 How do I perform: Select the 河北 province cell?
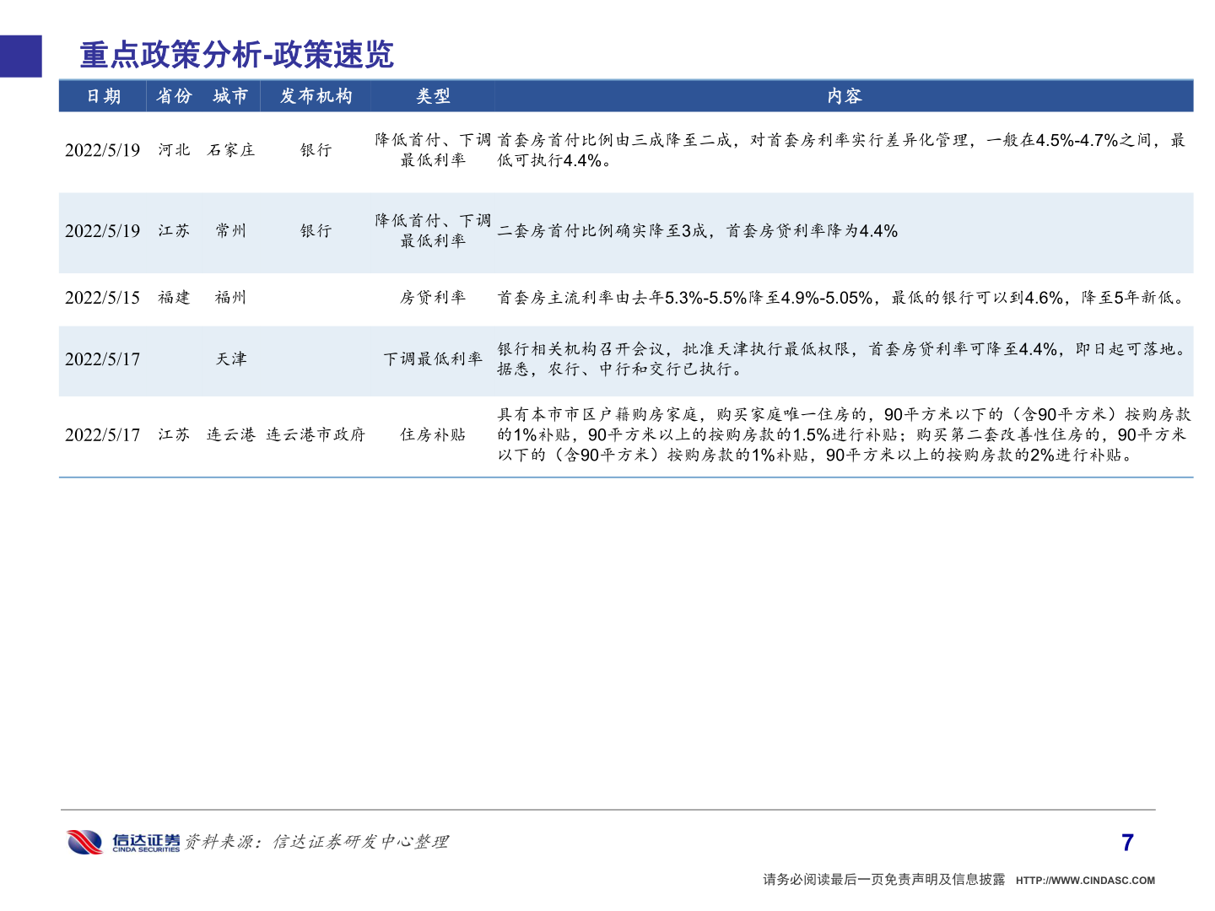174,150
